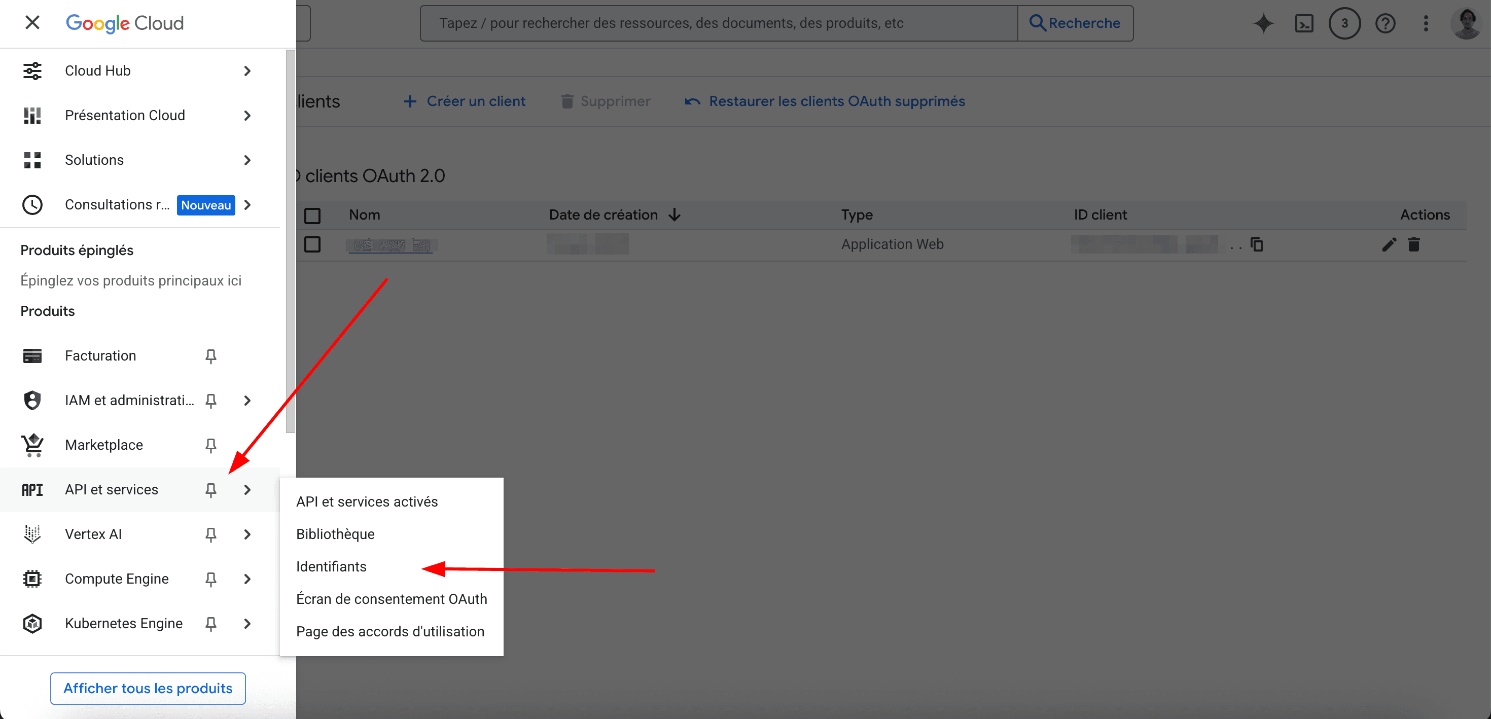Activate Cloud Shell terminal icon
This screenshot has width=1491, height=719.
click(x=1304, y=23)
